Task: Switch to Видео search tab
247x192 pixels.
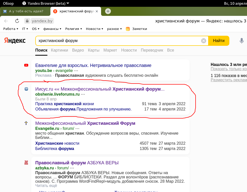Action: point(78,50)
